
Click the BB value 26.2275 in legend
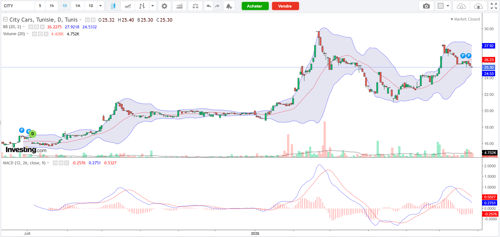[54, 27]
